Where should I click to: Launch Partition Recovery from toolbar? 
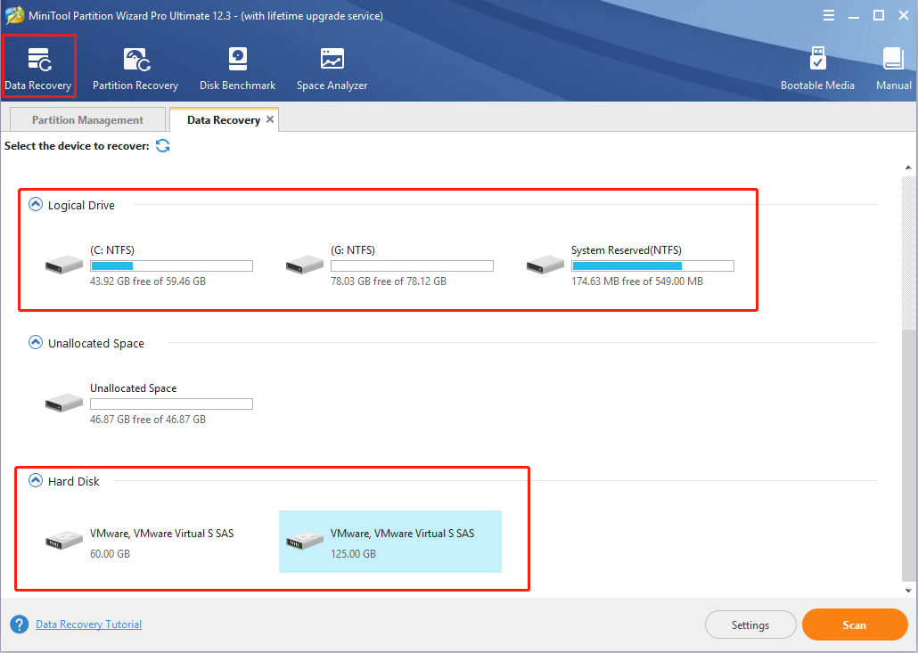click(x=135, y=69)
